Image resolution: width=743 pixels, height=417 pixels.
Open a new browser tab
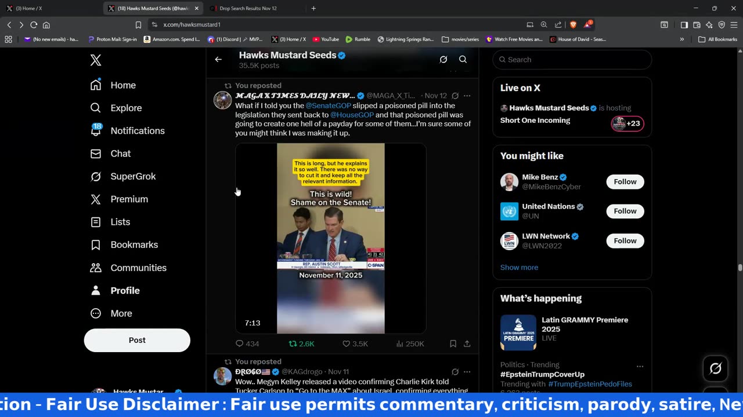click(313, 8)
